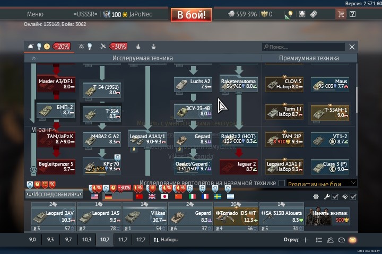The height and width of the screenshot is (254, 382).
Task: Click the silver lions balance 559 396
Action: [x=242, y=14]
